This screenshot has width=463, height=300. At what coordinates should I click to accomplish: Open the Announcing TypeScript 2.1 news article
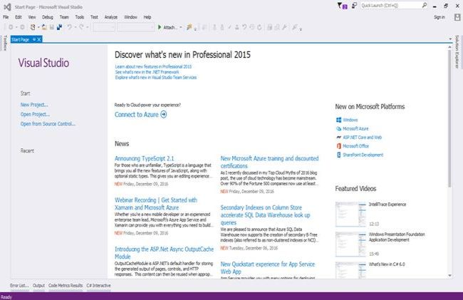click(144, 159)
